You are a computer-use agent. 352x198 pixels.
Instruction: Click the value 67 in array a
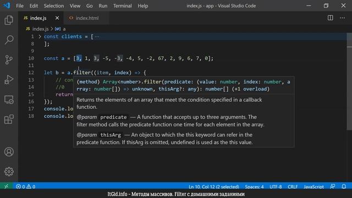tap(161, 58)
